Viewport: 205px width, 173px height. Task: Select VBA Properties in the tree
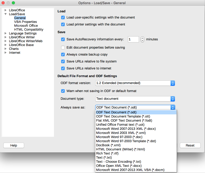click(x=25, y=22)
